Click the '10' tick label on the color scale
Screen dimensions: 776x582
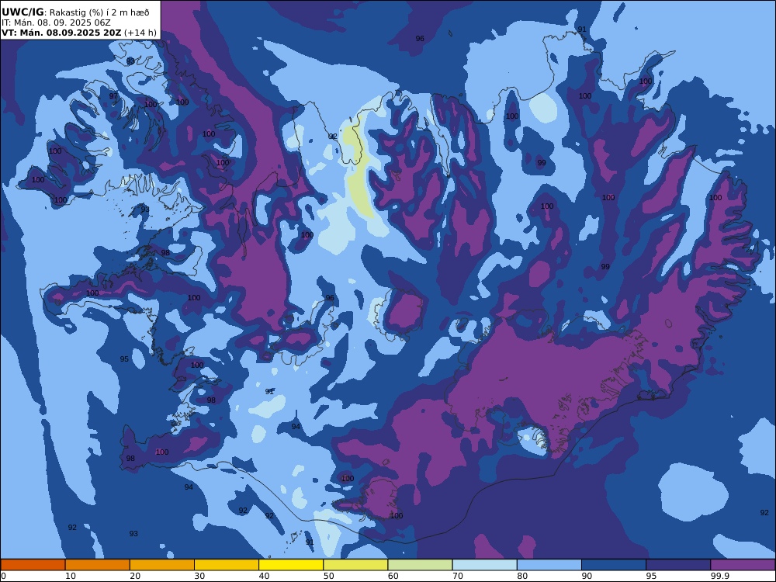[x=71, y=576]
